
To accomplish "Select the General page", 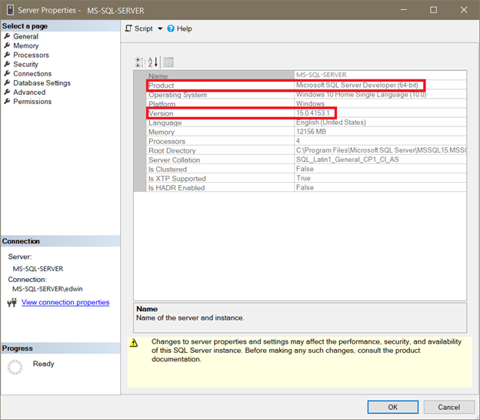I will [25, 36].
